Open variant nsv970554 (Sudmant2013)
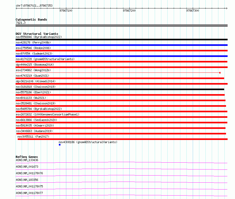 (34, 54)
